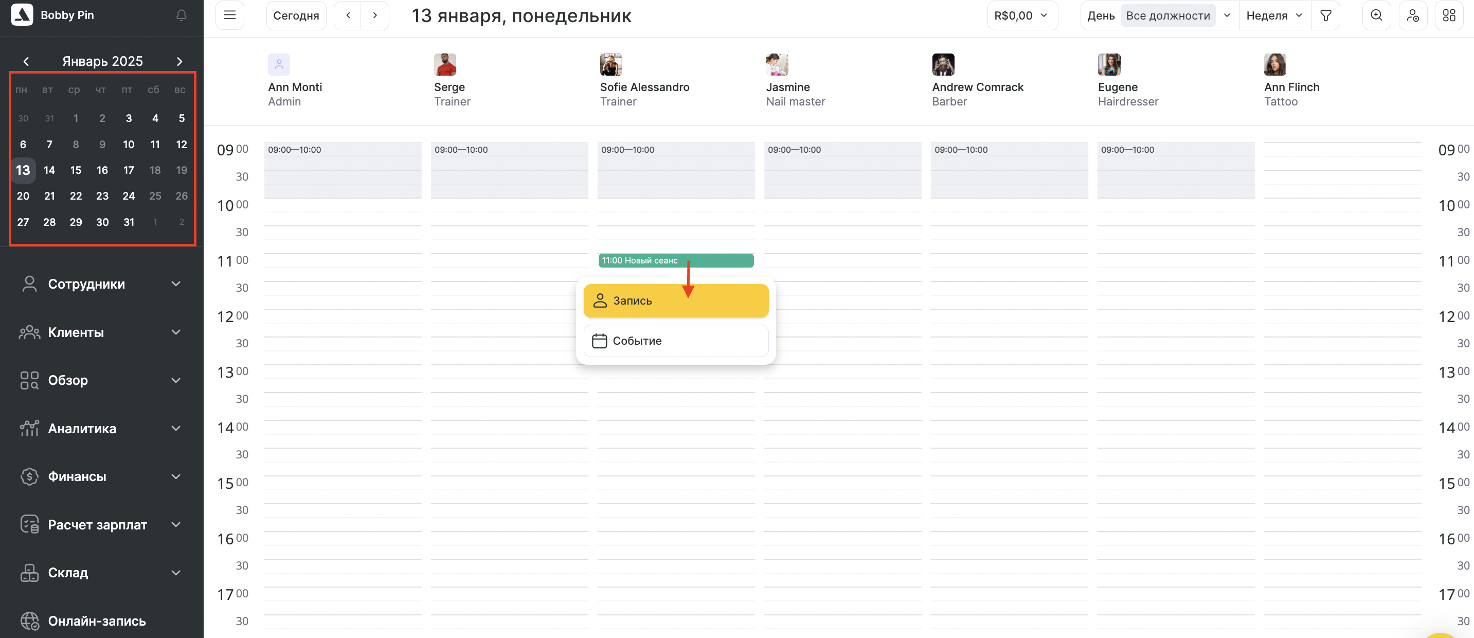Click the Склад warehouse icon
This screenshot has height=638, width=1474.
29,573
